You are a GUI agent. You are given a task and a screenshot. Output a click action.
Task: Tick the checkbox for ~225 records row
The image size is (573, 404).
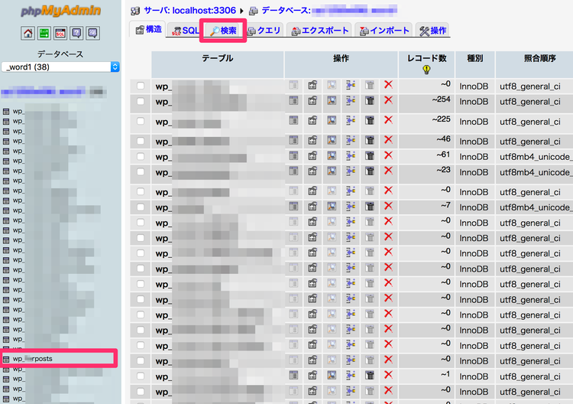pos(141,121)
